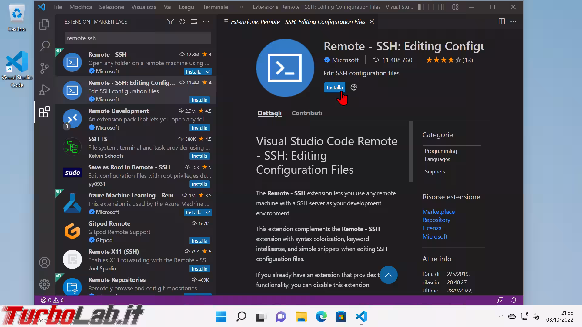Toggle secondary side bar layout button
The image size is (582, 327).
point(441,7)
